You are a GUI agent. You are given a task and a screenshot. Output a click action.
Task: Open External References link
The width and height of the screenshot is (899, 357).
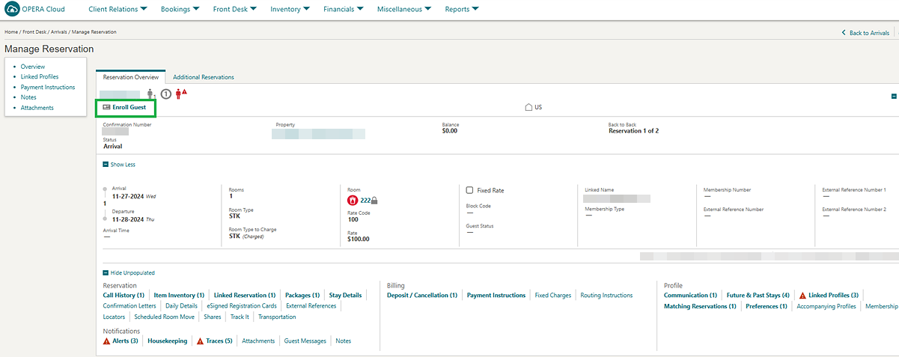(x=311, y=306)
